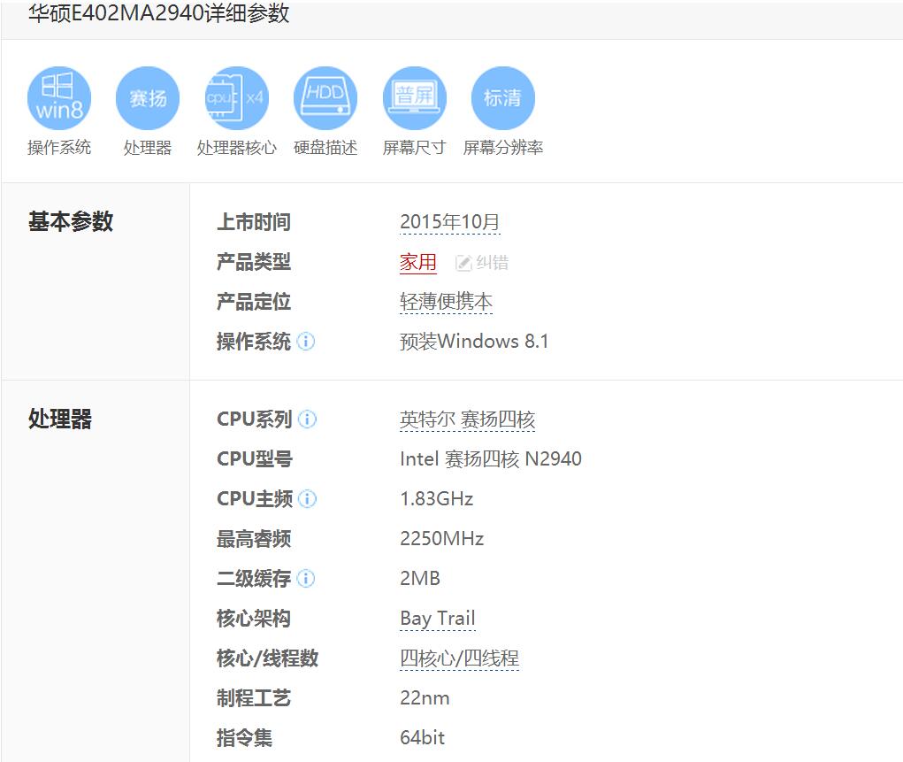Open the 四核心/四线程 link
The height and width of the screenshot is (762, 903).
(x=460, y=658)
